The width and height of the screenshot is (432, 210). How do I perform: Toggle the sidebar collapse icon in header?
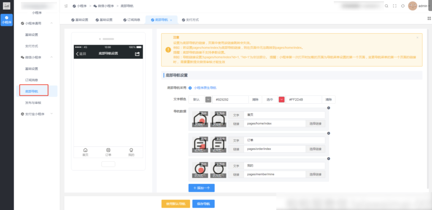tap(66, 6)
